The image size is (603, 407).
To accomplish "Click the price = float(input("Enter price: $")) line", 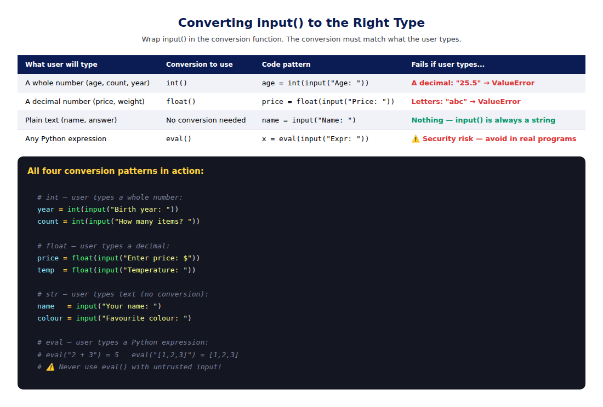I will (x=118, y=258).
